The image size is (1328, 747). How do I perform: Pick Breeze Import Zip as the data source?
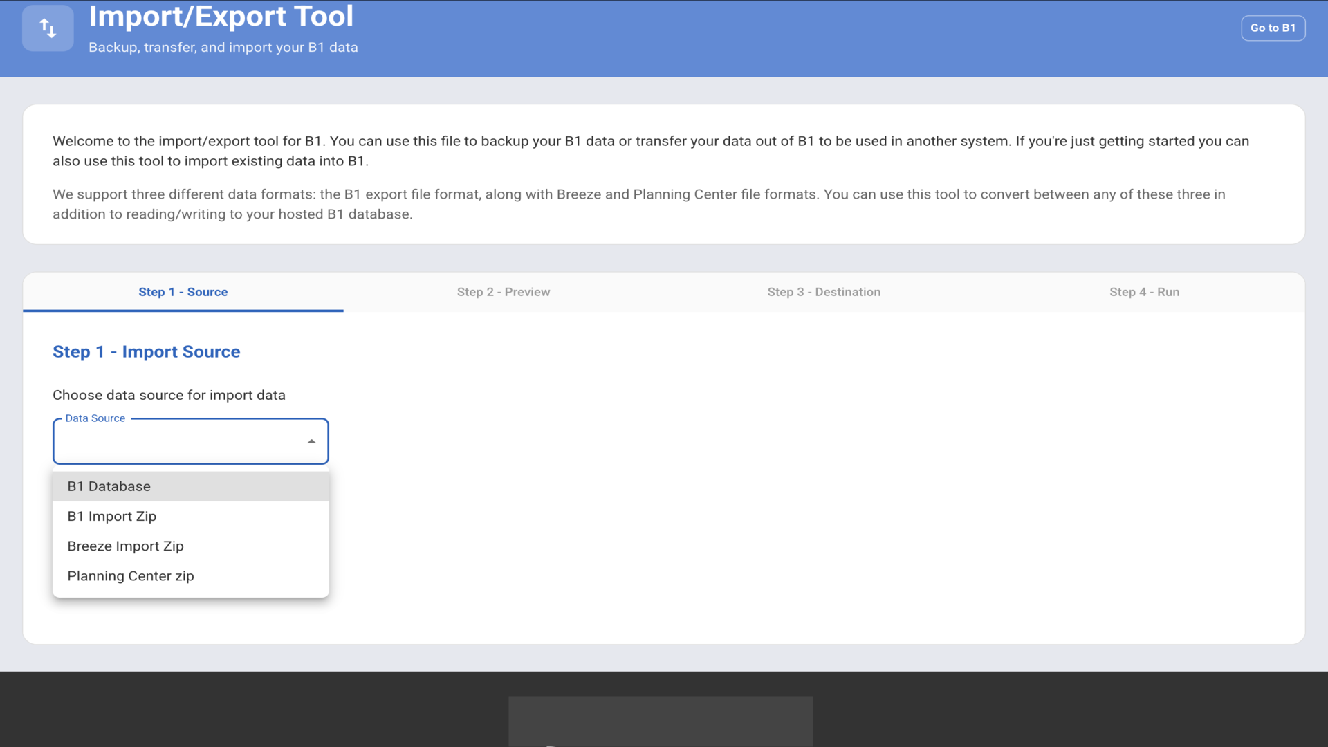coord(125,546)
